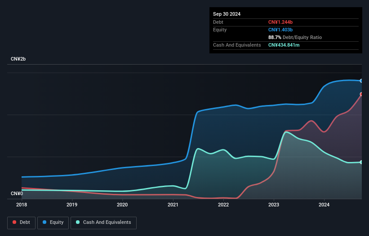The height and width of the screenshot is (236, 369).
Task: Click the CN¥2b y-axis label
Action: (x=18, y=59)
